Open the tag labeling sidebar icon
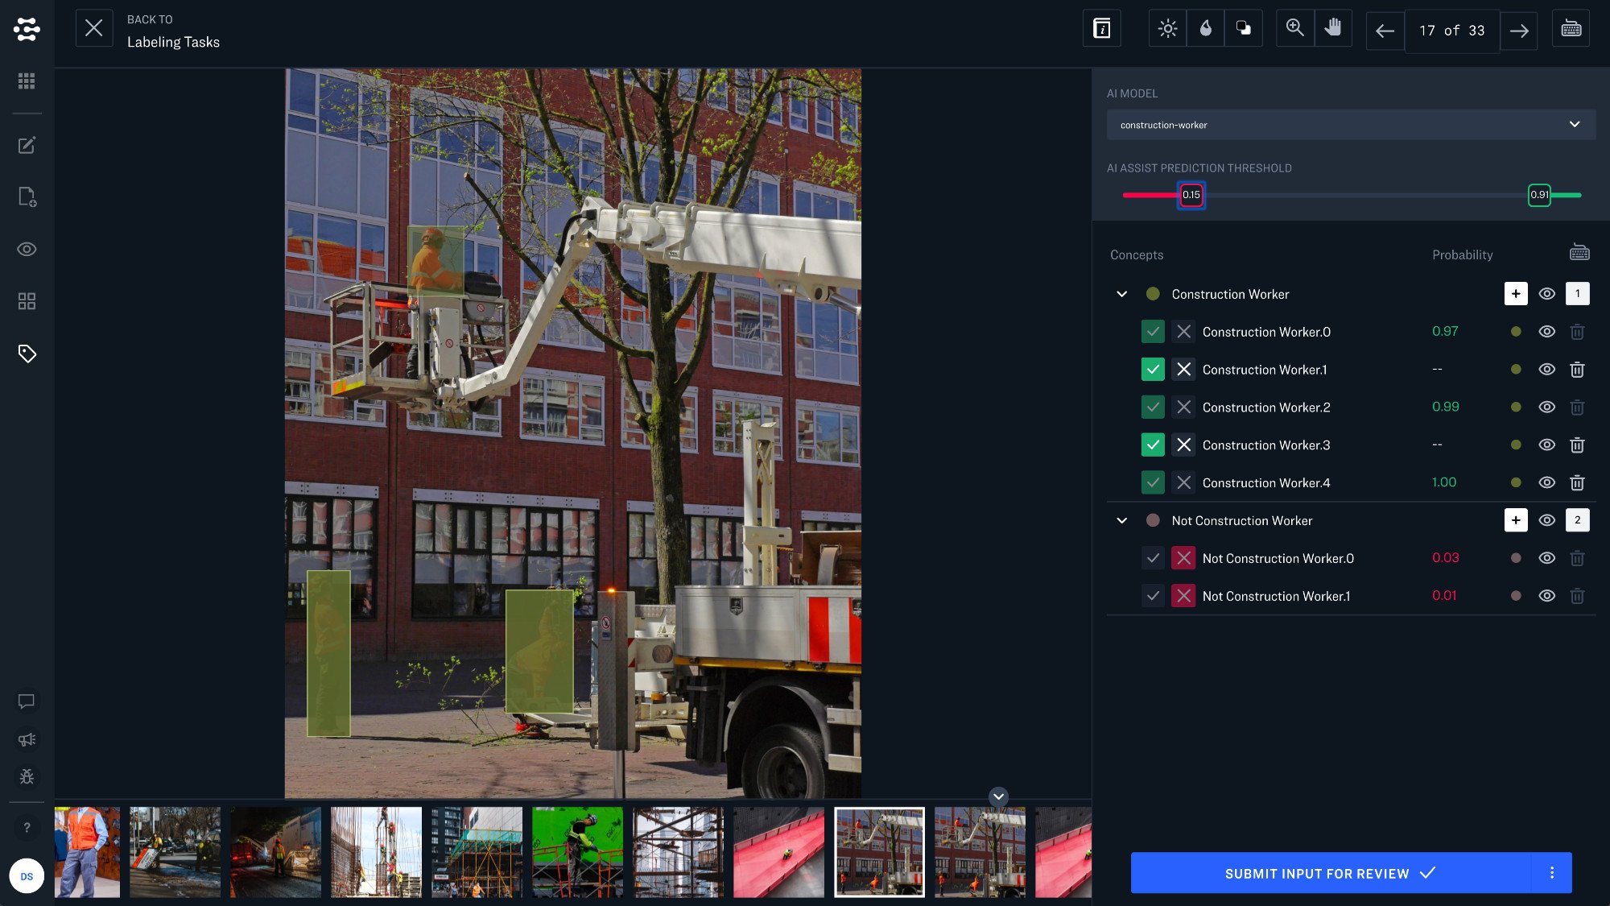The image size is (1610, 906). click(27, 354)
